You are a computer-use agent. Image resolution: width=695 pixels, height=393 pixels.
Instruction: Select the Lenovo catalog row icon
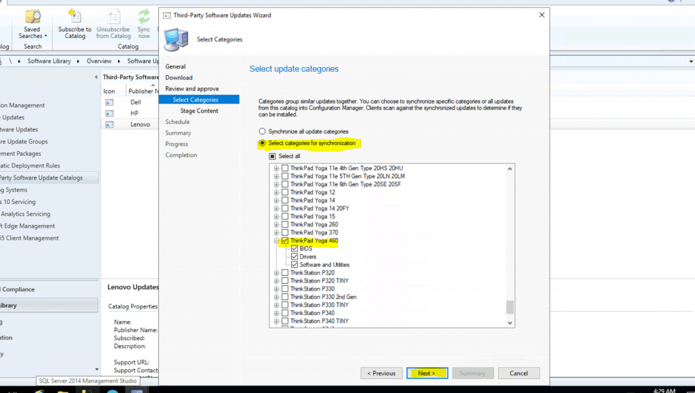109,125
